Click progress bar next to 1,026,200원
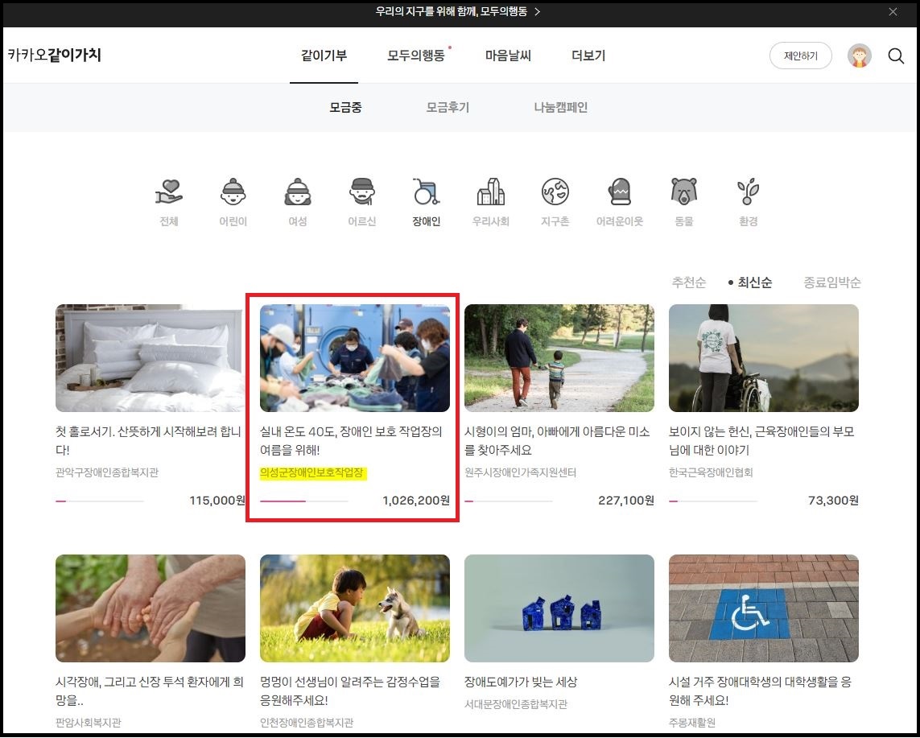 pos(304,501)
